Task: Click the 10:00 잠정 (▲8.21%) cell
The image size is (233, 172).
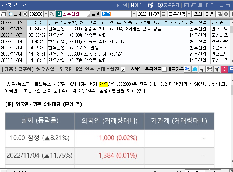Action: (40, 138)
